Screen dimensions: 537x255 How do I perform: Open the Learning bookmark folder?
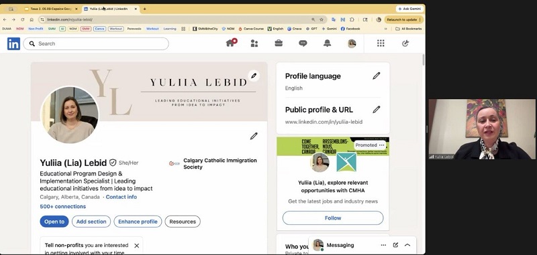coord(170,29)
